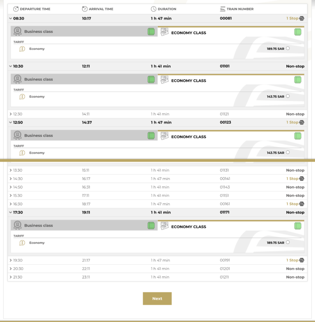This screenshot has height=322, width=315.
Task: Select the 189.75 SAR fare for 17:30 train
Action: [x=288, y=242]
